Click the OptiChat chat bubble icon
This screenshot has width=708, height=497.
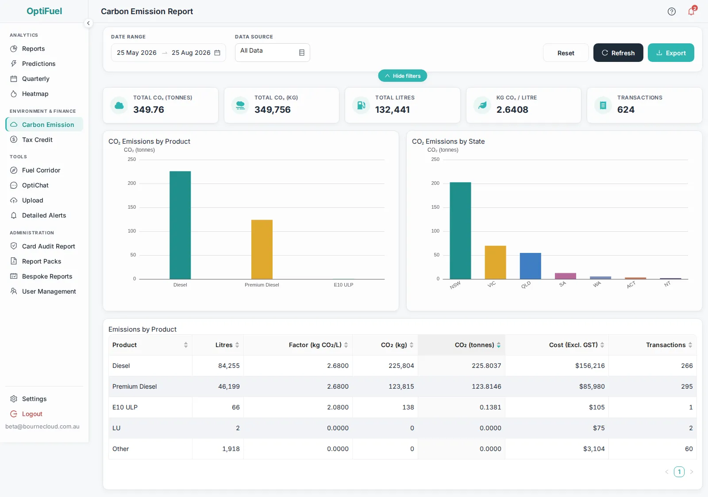tap(14, 185)
